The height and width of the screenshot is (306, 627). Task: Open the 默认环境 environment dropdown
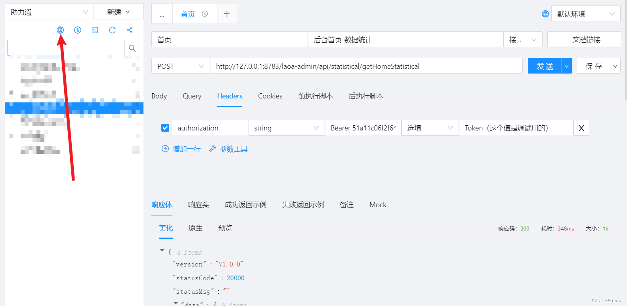[586, 14]
